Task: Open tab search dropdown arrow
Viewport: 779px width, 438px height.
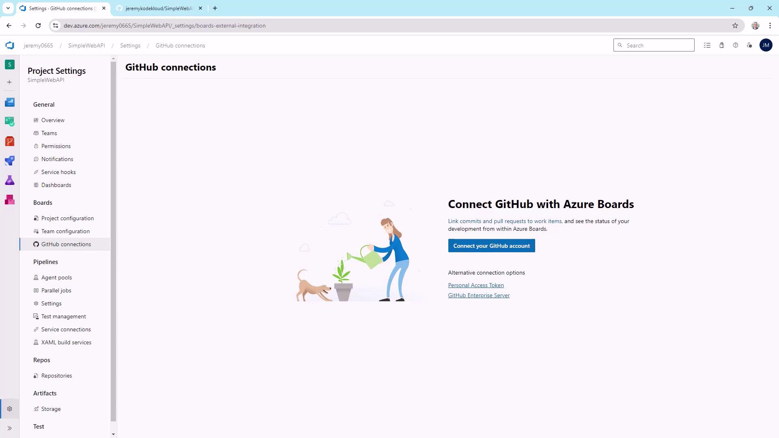Action: pyautogui.click(x=8, y=8)
